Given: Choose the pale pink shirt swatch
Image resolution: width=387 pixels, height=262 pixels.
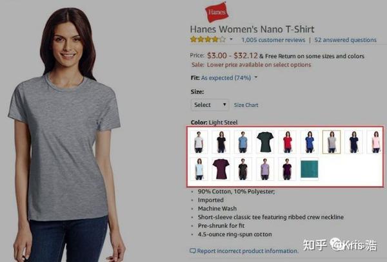Looking at the screenshot, I should (x=375, y=142).
